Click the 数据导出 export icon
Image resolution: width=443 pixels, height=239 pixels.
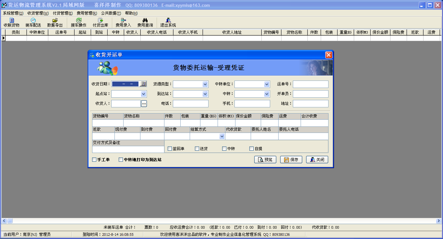point(55,20)
